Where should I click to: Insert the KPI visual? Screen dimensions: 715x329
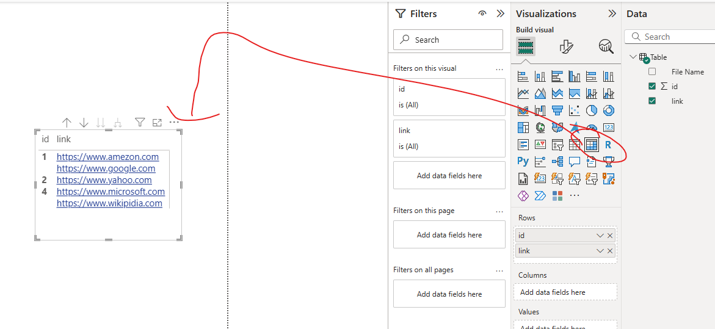(x=540, y=145)
